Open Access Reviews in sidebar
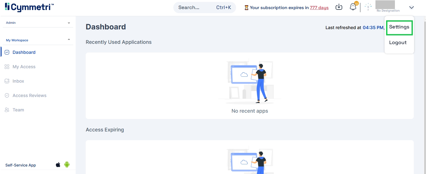This screenshot has height=174, width=426. point(29,95)
